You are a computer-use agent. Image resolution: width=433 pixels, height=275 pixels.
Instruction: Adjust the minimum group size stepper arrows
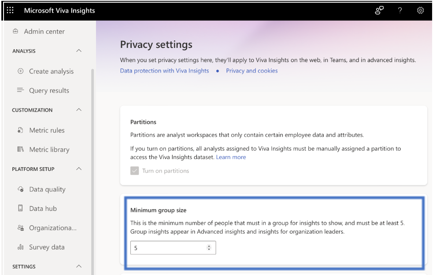(x=209, y=248)
